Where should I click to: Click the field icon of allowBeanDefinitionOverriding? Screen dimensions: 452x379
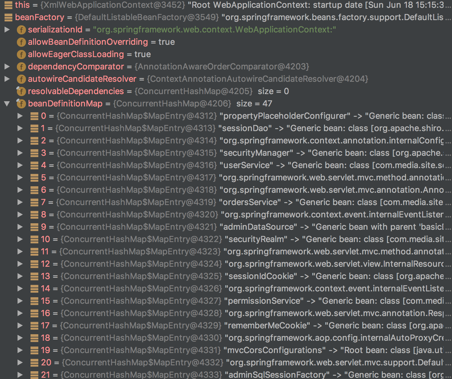[21, 42]
